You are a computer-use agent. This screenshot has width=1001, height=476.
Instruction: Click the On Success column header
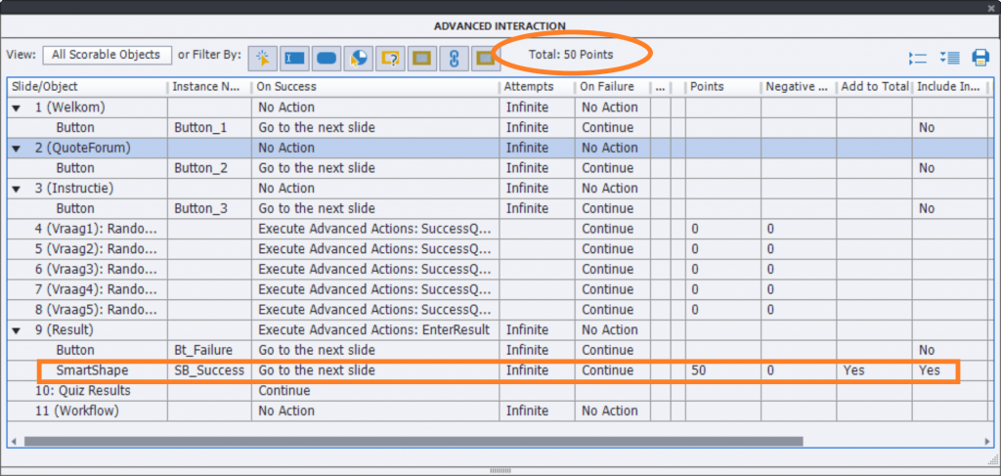[375, 87]
